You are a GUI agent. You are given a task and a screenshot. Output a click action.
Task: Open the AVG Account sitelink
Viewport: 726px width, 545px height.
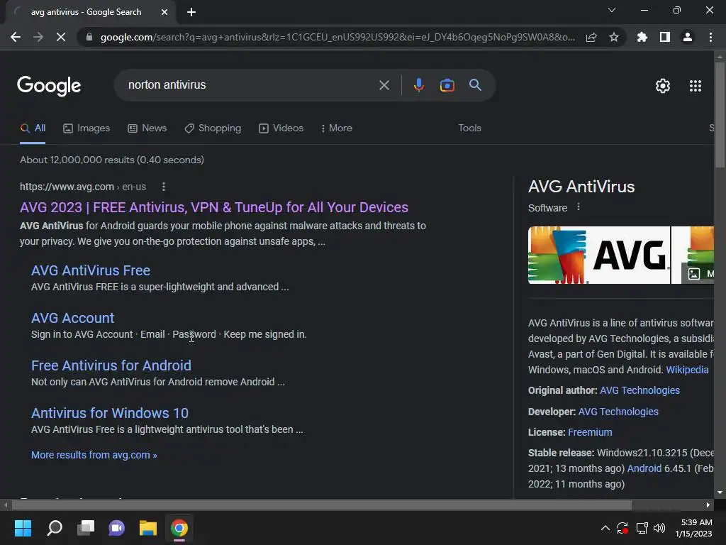(73, 319)
